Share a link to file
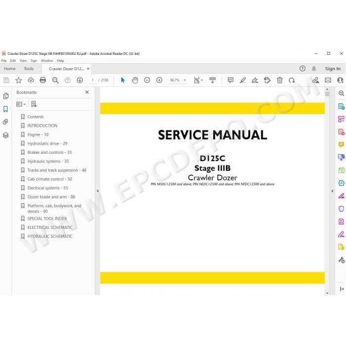Screen dimensions: 346x346 point(315,80)
